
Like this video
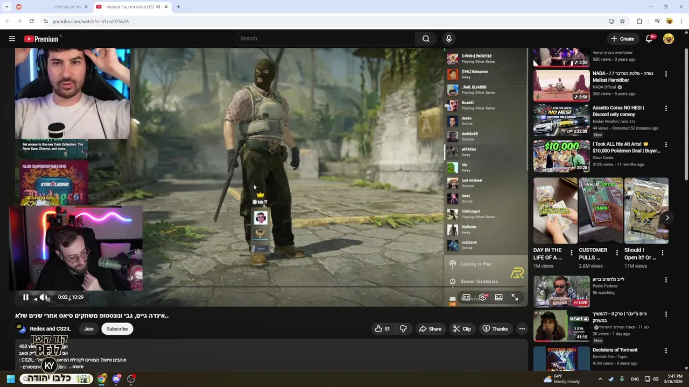382,329
